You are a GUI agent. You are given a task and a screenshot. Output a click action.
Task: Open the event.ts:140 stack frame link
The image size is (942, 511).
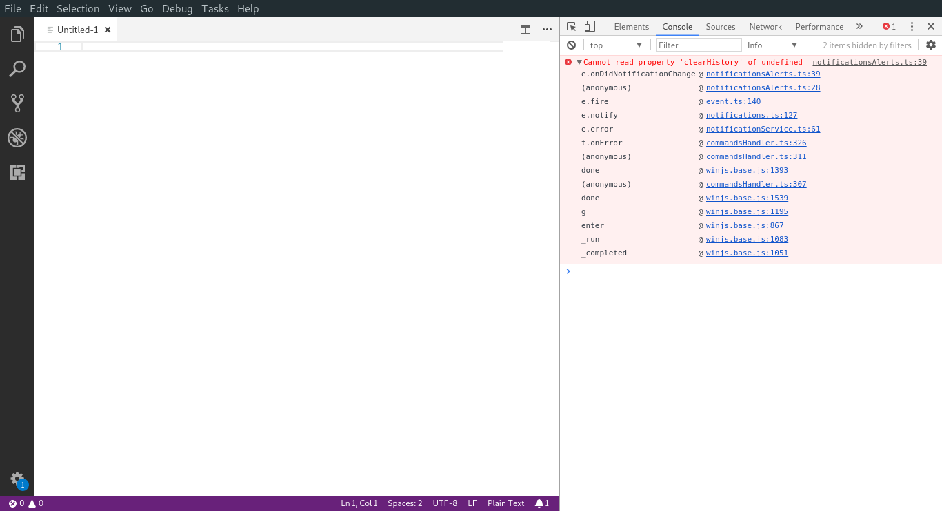[x=733, y=101]
